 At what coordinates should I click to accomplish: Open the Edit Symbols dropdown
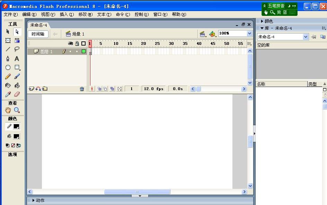212,34
